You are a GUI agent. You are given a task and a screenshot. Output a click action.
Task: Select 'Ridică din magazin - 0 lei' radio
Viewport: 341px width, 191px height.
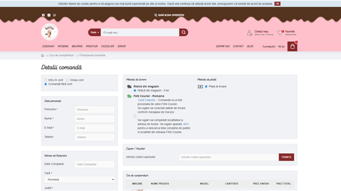pos(135,90)
